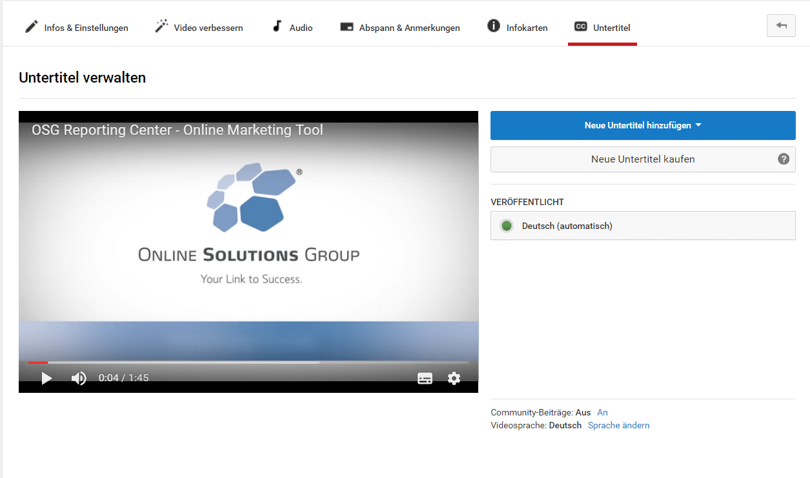810x478 pixels.
Task: Go to Abspann & Anmerkungen tab
Action: 400,28
